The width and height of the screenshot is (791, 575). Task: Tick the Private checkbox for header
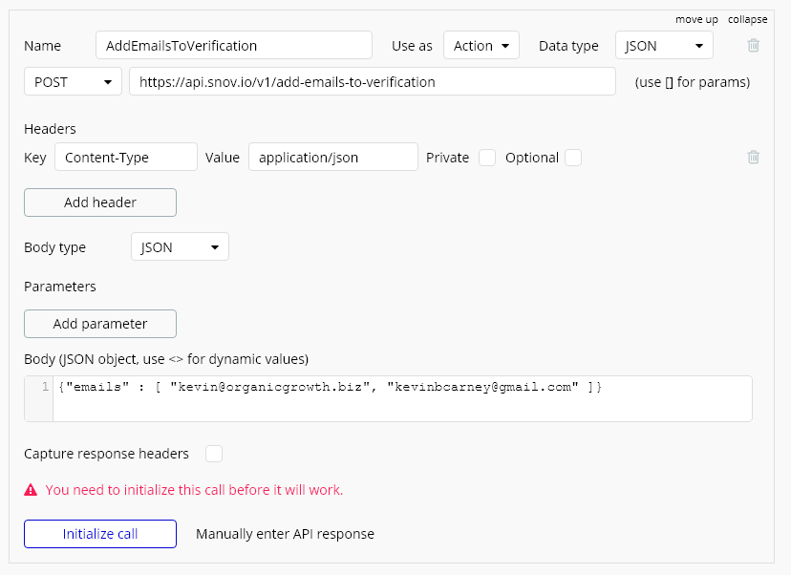[487, 158]
